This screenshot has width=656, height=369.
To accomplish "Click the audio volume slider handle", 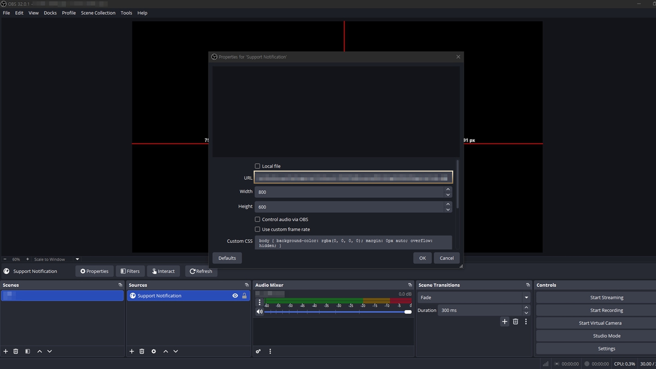I will (x=408, y=312).
